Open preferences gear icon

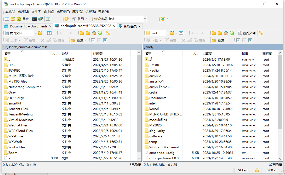tap(67, 19)
